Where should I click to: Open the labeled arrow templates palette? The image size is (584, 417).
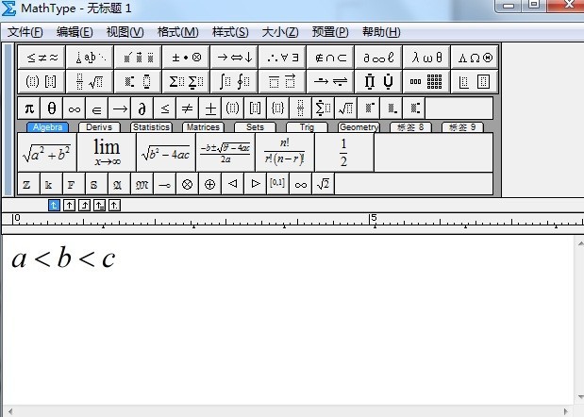330,81
